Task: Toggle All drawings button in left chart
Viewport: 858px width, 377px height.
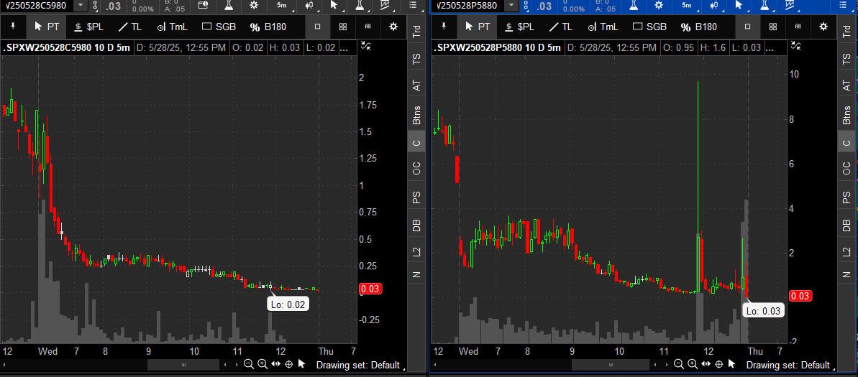Action: click(x=368, y=27)
